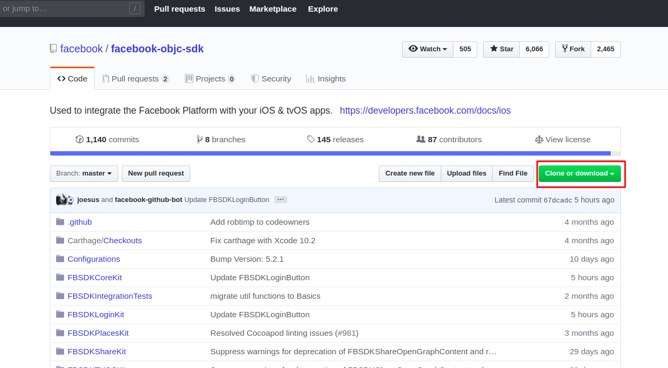
Task: Fork the repository
Action: pos(573,49)
